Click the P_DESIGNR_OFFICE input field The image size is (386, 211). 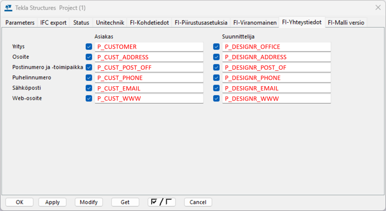tap(277, 47)
